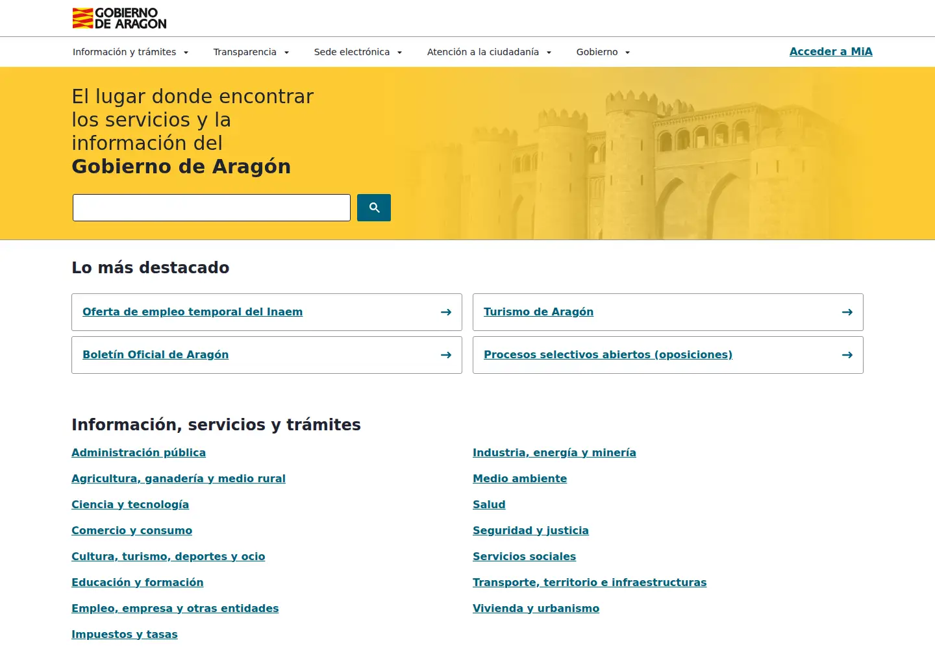Focus the search text field
This screenshot has height=649, width=935.
pyautogui.click(x=212, y=208)
